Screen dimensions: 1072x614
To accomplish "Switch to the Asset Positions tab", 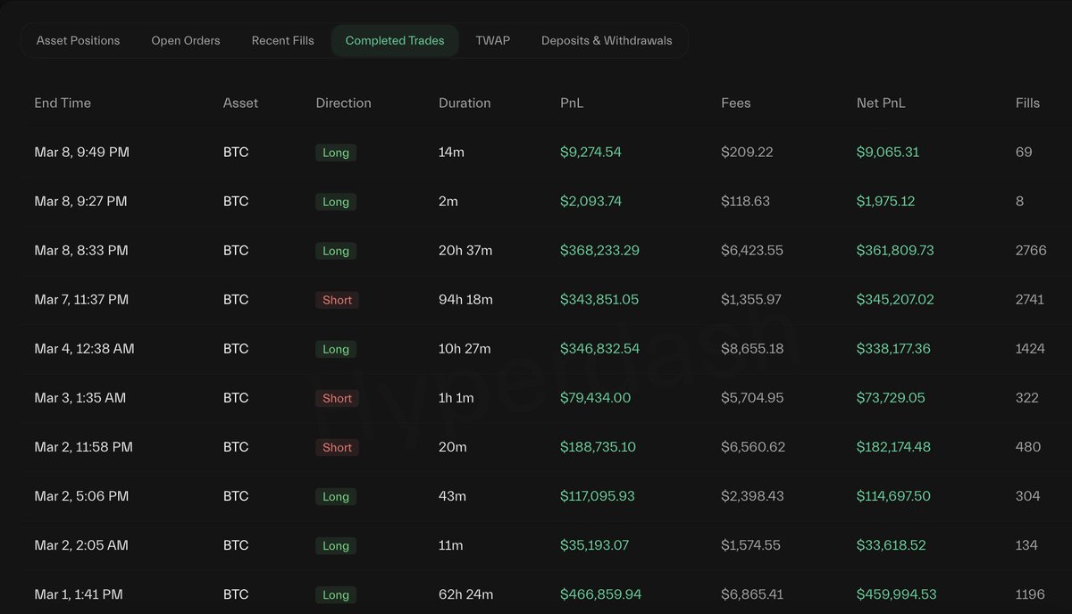I will click(x=78, y=40).
